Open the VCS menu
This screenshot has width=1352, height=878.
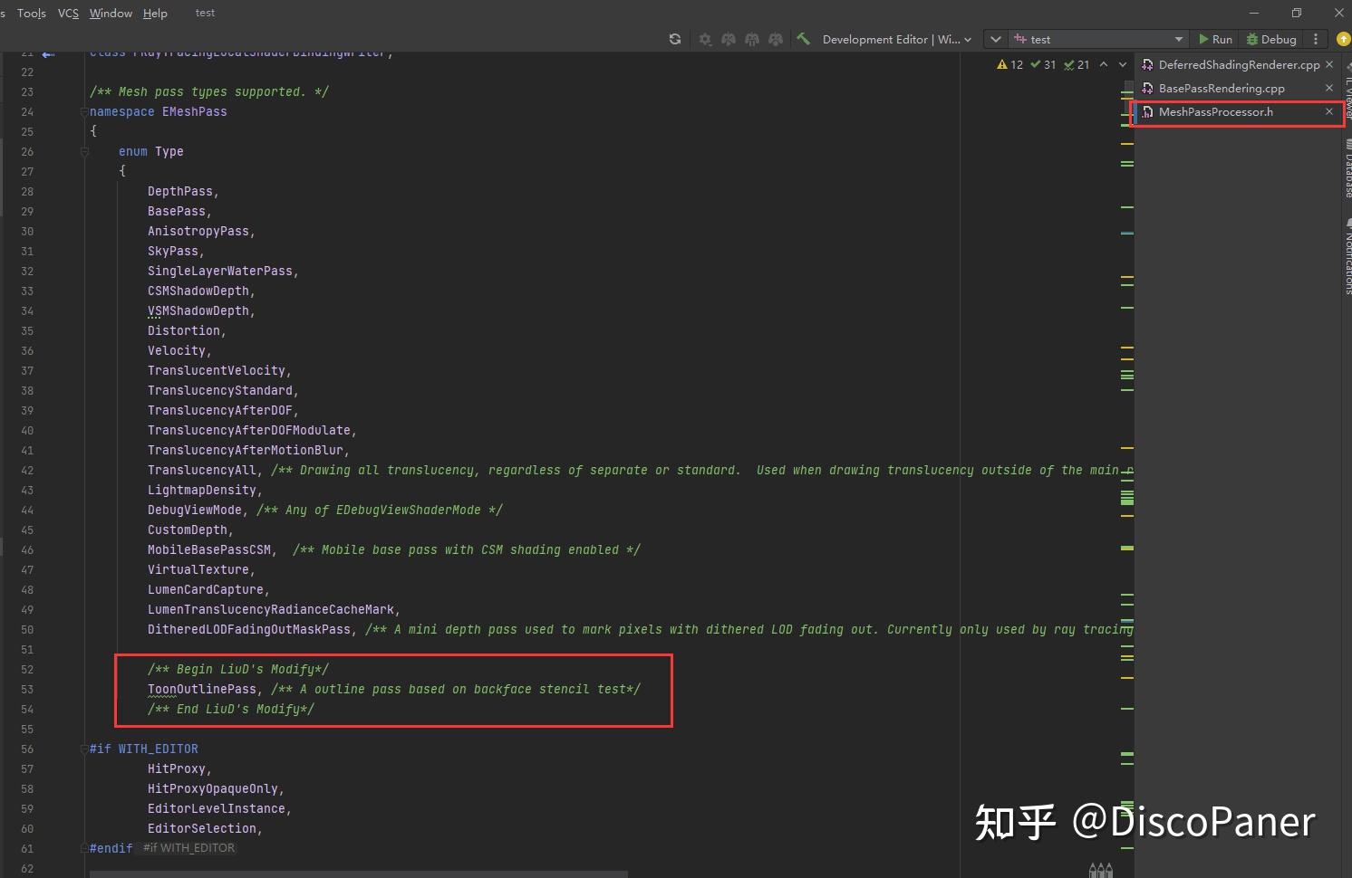point(68,13)
